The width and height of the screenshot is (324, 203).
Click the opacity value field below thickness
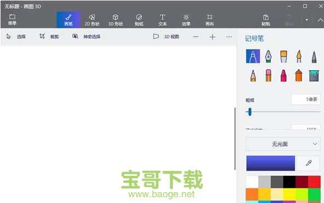[x=306, y=127]
